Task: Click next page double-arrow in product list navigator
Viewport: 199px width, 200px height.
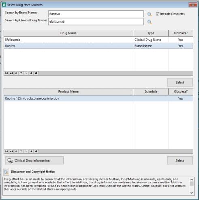Action: point(31,151)
